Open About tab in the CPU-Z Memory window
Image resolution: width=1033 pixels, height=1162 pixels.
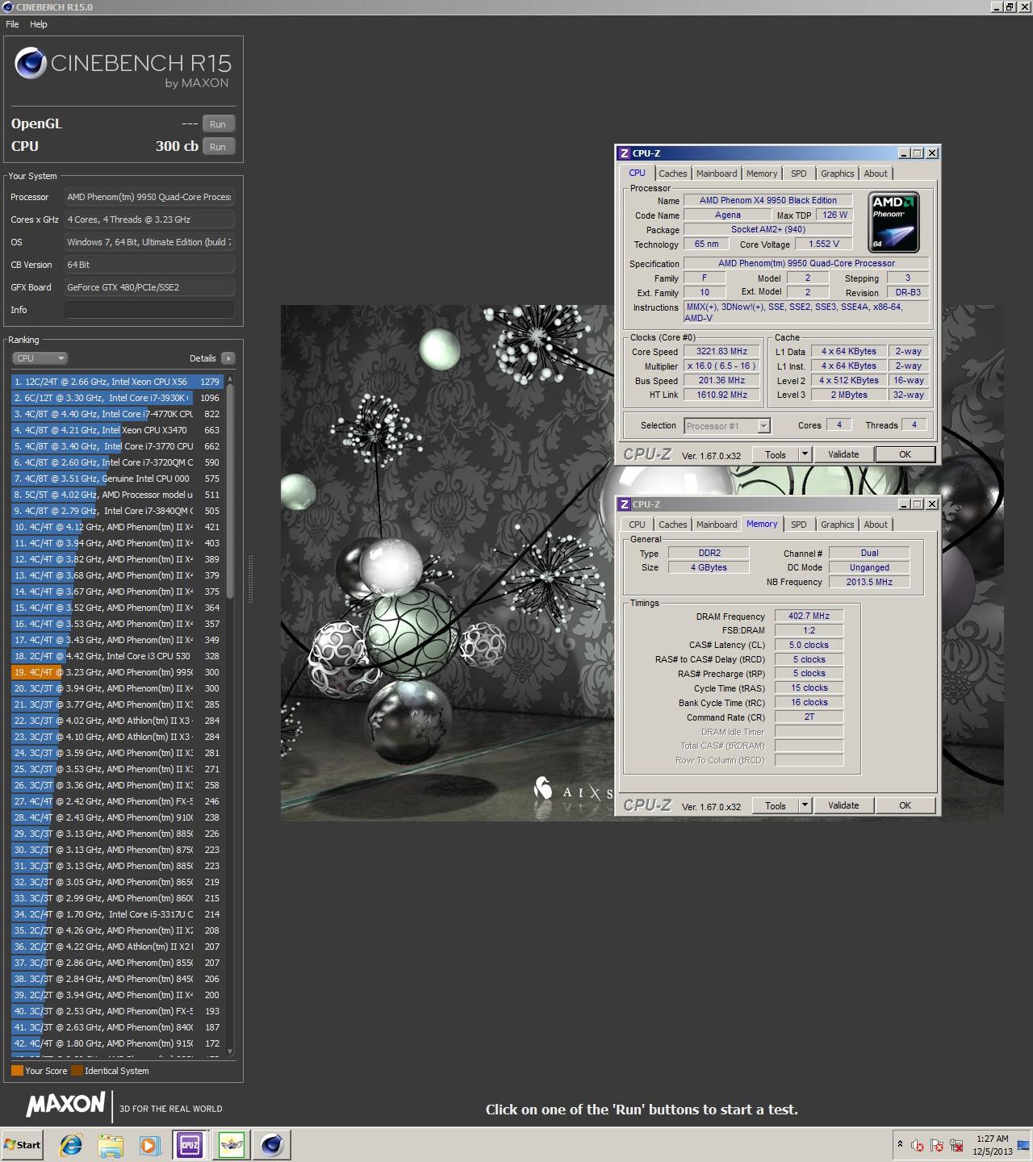tap(876, 525)
